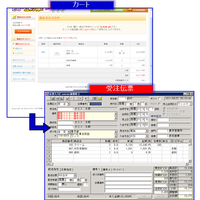The height and width of the screenshot is (200, 200).
Task: Click the first 送り状備考 input line
Action: pos(128,175)
